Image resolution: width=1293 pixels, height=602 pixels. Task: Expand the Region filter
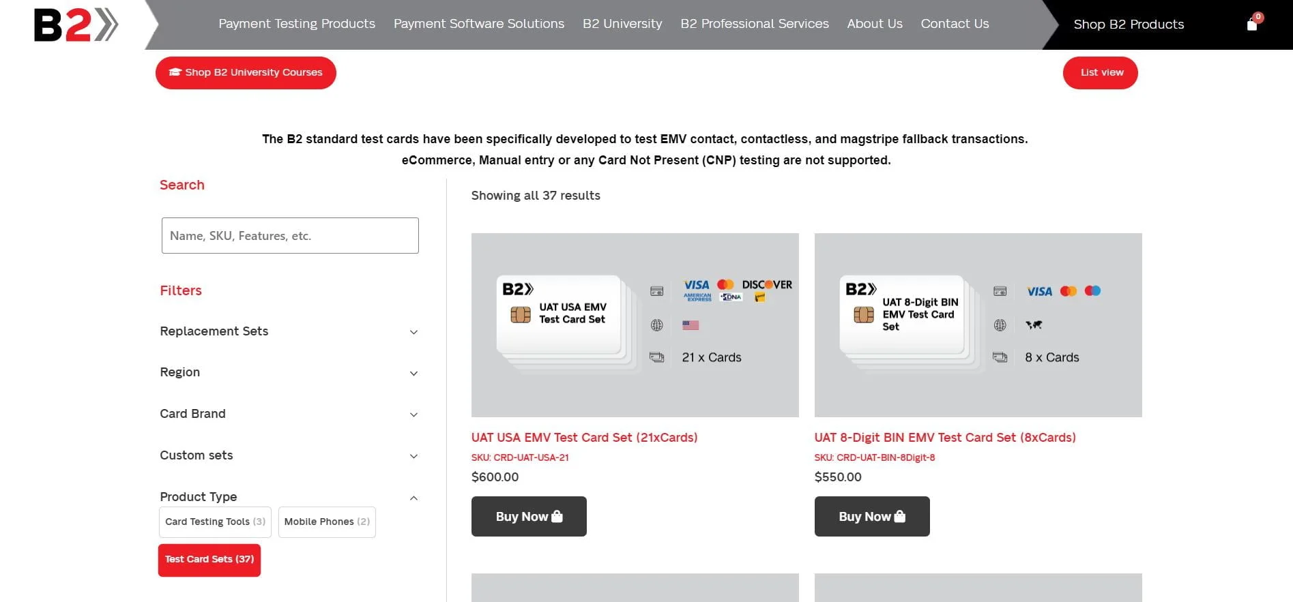coord(289,373)
